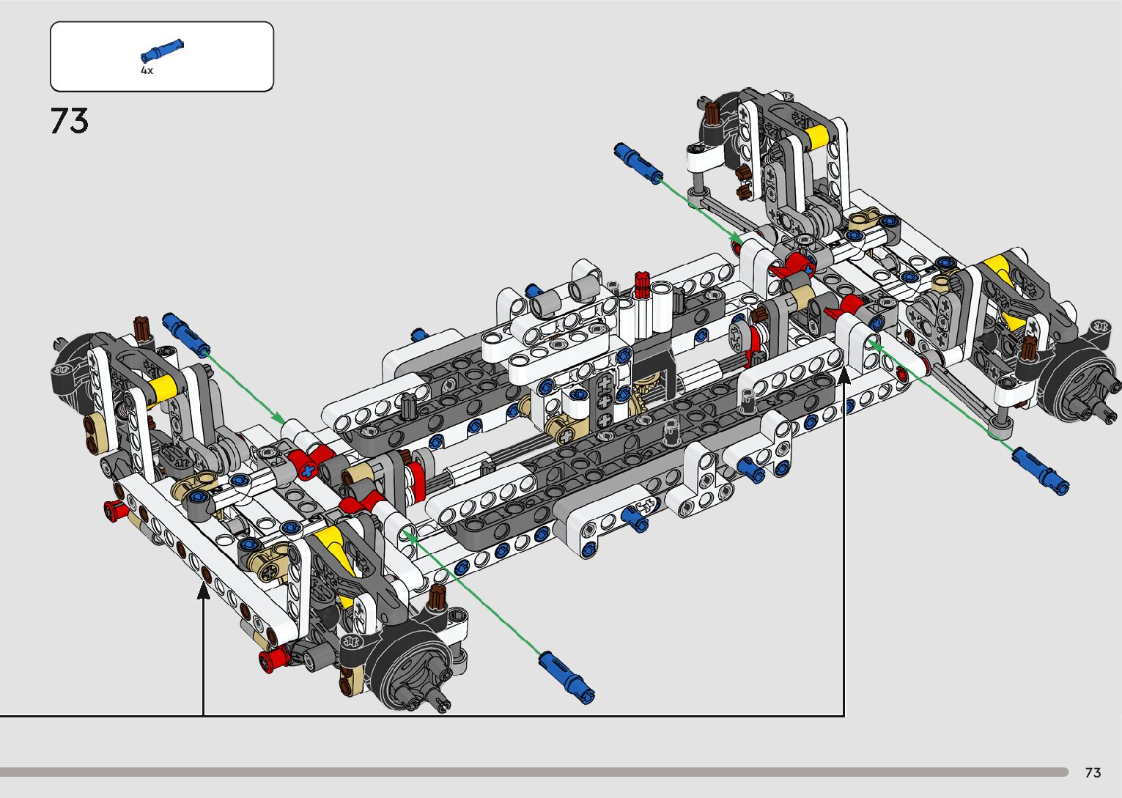The height and width of the screenshot is (798, 1122).
Task: Click the black arrowhead under the left white beam
Action: tap(203, 591)
